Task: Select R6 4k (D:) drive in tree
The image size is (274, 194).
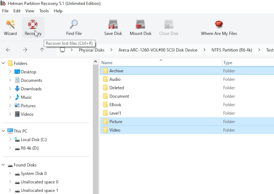Action: [x=30, y=148]
